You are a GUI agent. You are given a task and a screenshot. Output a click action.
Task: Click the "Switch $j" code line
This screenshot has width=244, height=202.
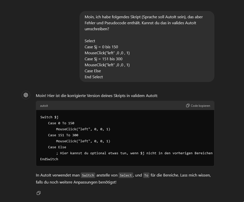tap(49, 117)
